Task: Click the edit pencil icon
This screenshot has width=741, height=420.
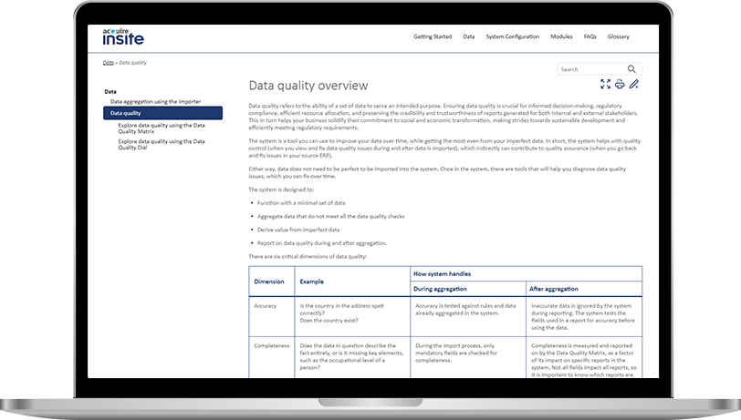Action: (634, 85)
